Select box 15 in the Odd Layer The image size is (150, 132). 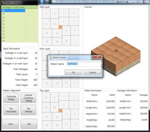pyautogui.click(x=47, y=33)
